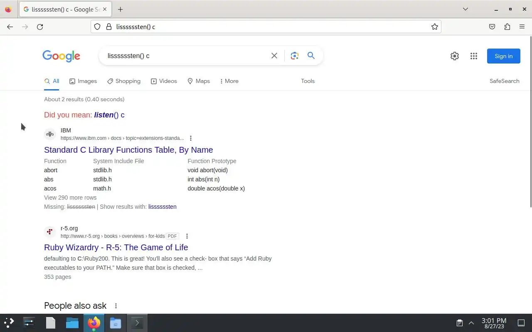Switch to the Videos results tab
Viewport: 532px width, 332px height.
pyautogui.click(x=164, y=81)
